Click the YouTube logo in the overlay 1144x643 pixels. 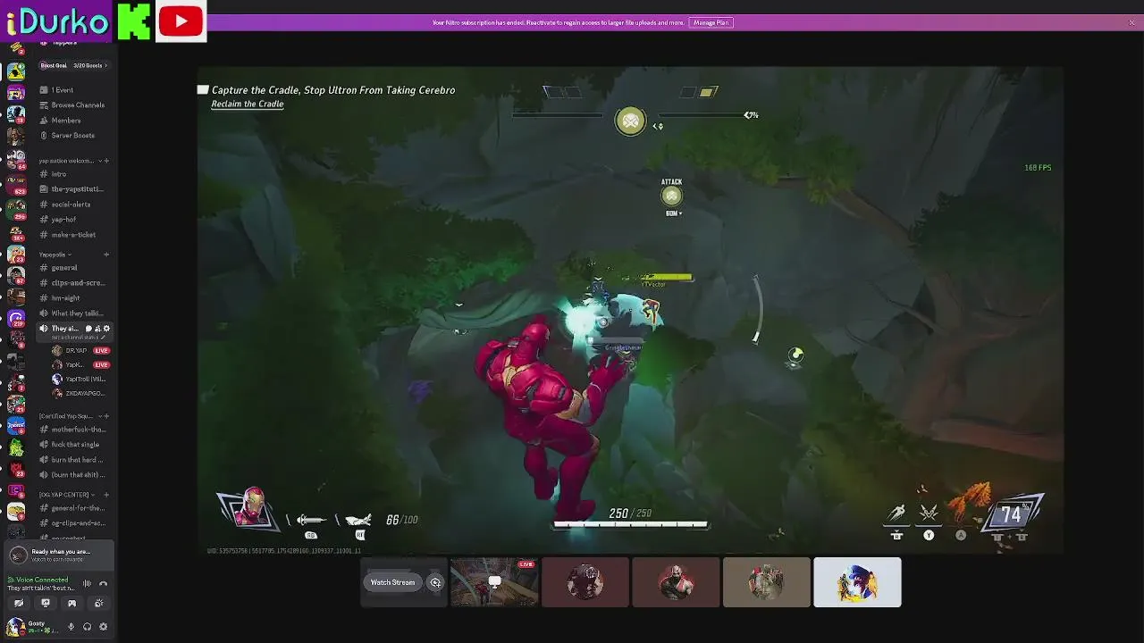[181, 21]
